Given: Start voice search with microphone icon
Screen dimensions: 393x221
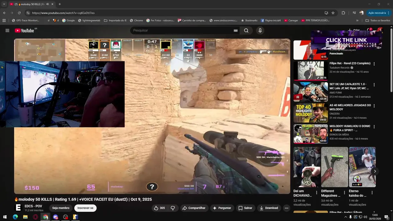Looking at the screenshot, I should (260, 30).
